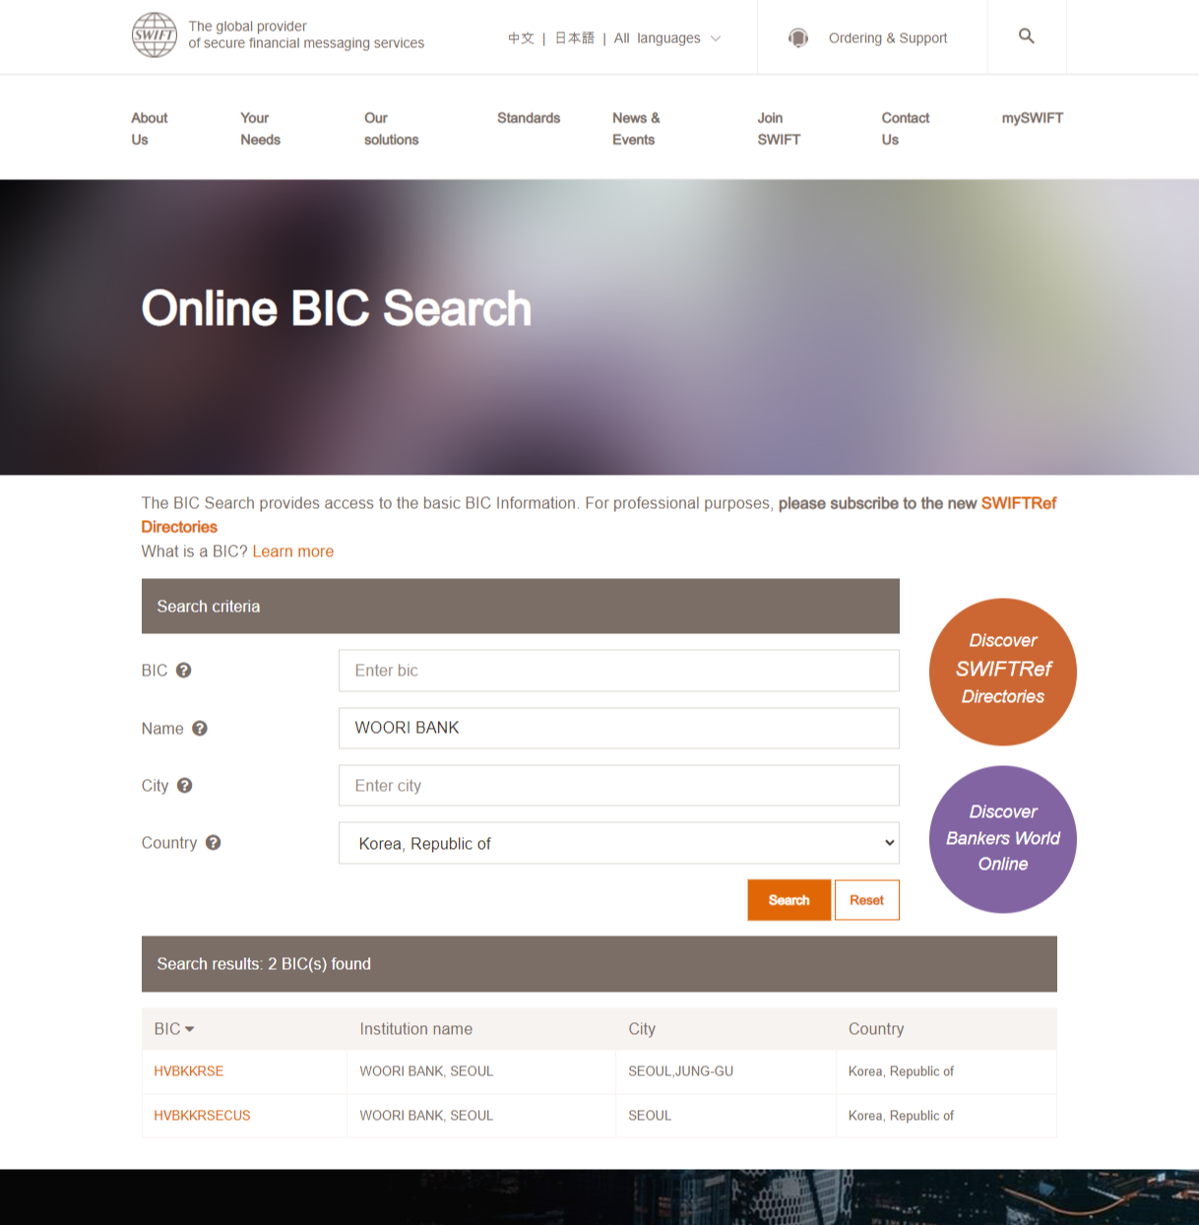The width and height of the screenshot is (1199, 1225).
Task: Open the Contact Us menu
Action: (906, 129)
